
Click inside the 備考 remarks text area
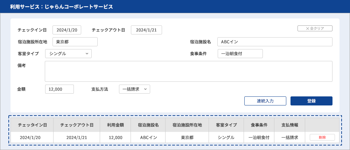(x=189, y=71)
